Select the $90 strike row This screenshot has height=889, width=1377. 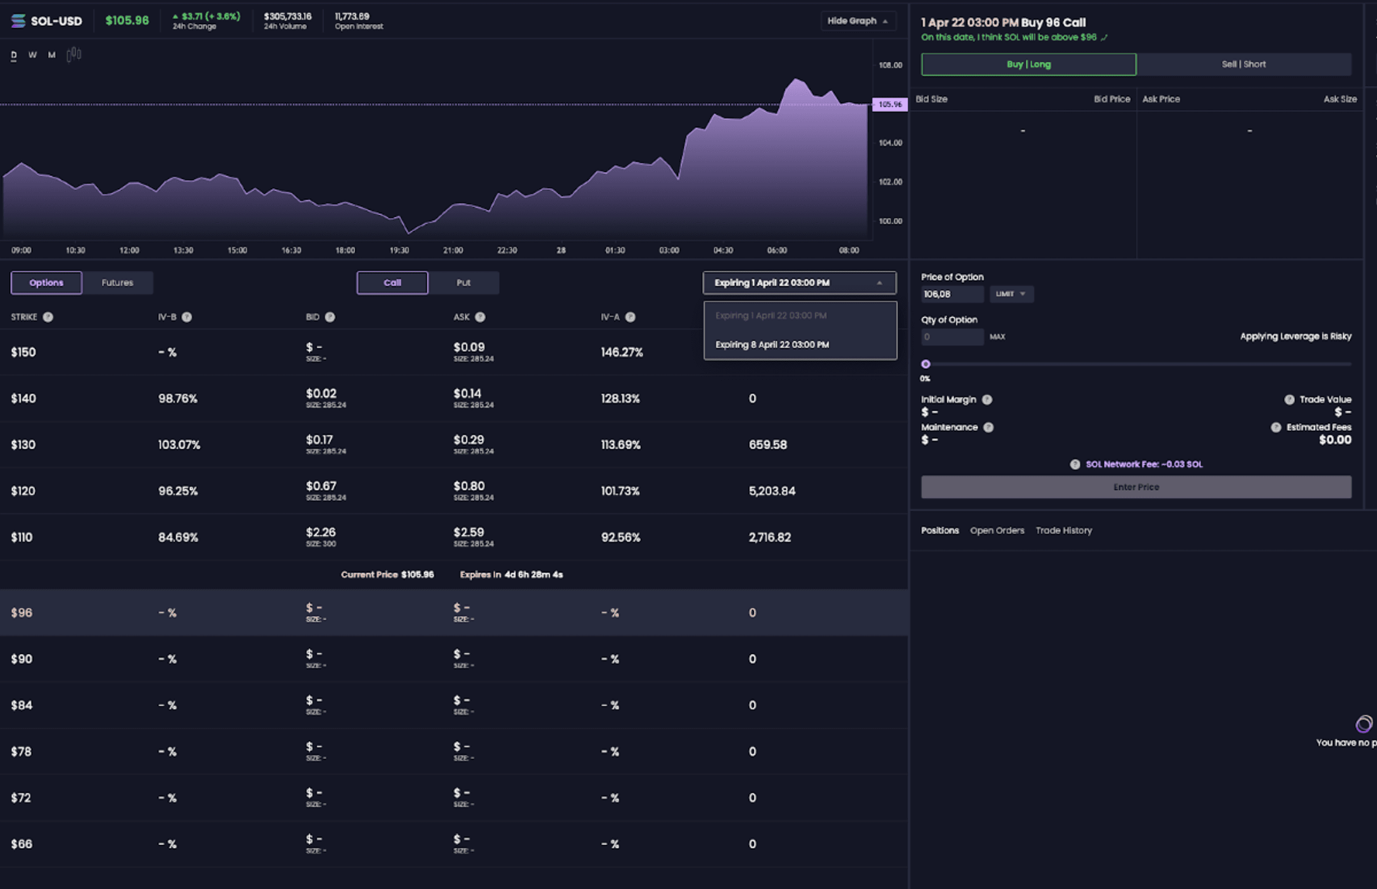pos(454,659)
